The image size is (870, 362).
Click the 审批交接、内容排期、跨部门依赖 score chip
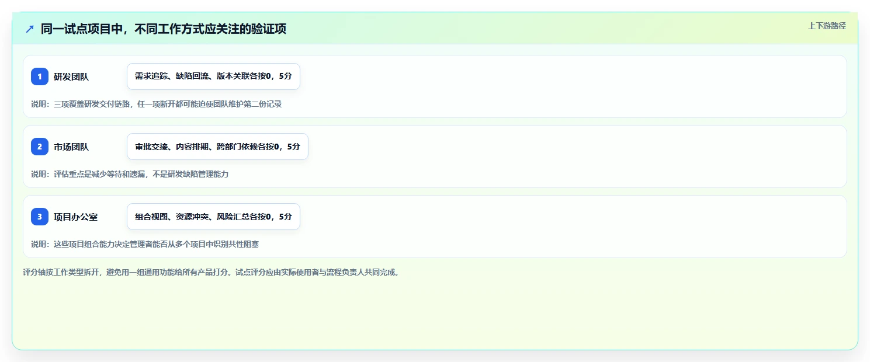(x=217, y=147)
